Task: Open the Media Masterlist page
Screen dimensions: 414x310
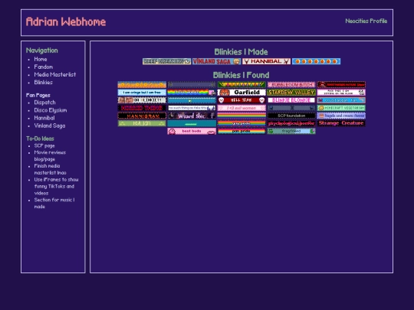Action: pyautogui.click(x=55, y=74)
